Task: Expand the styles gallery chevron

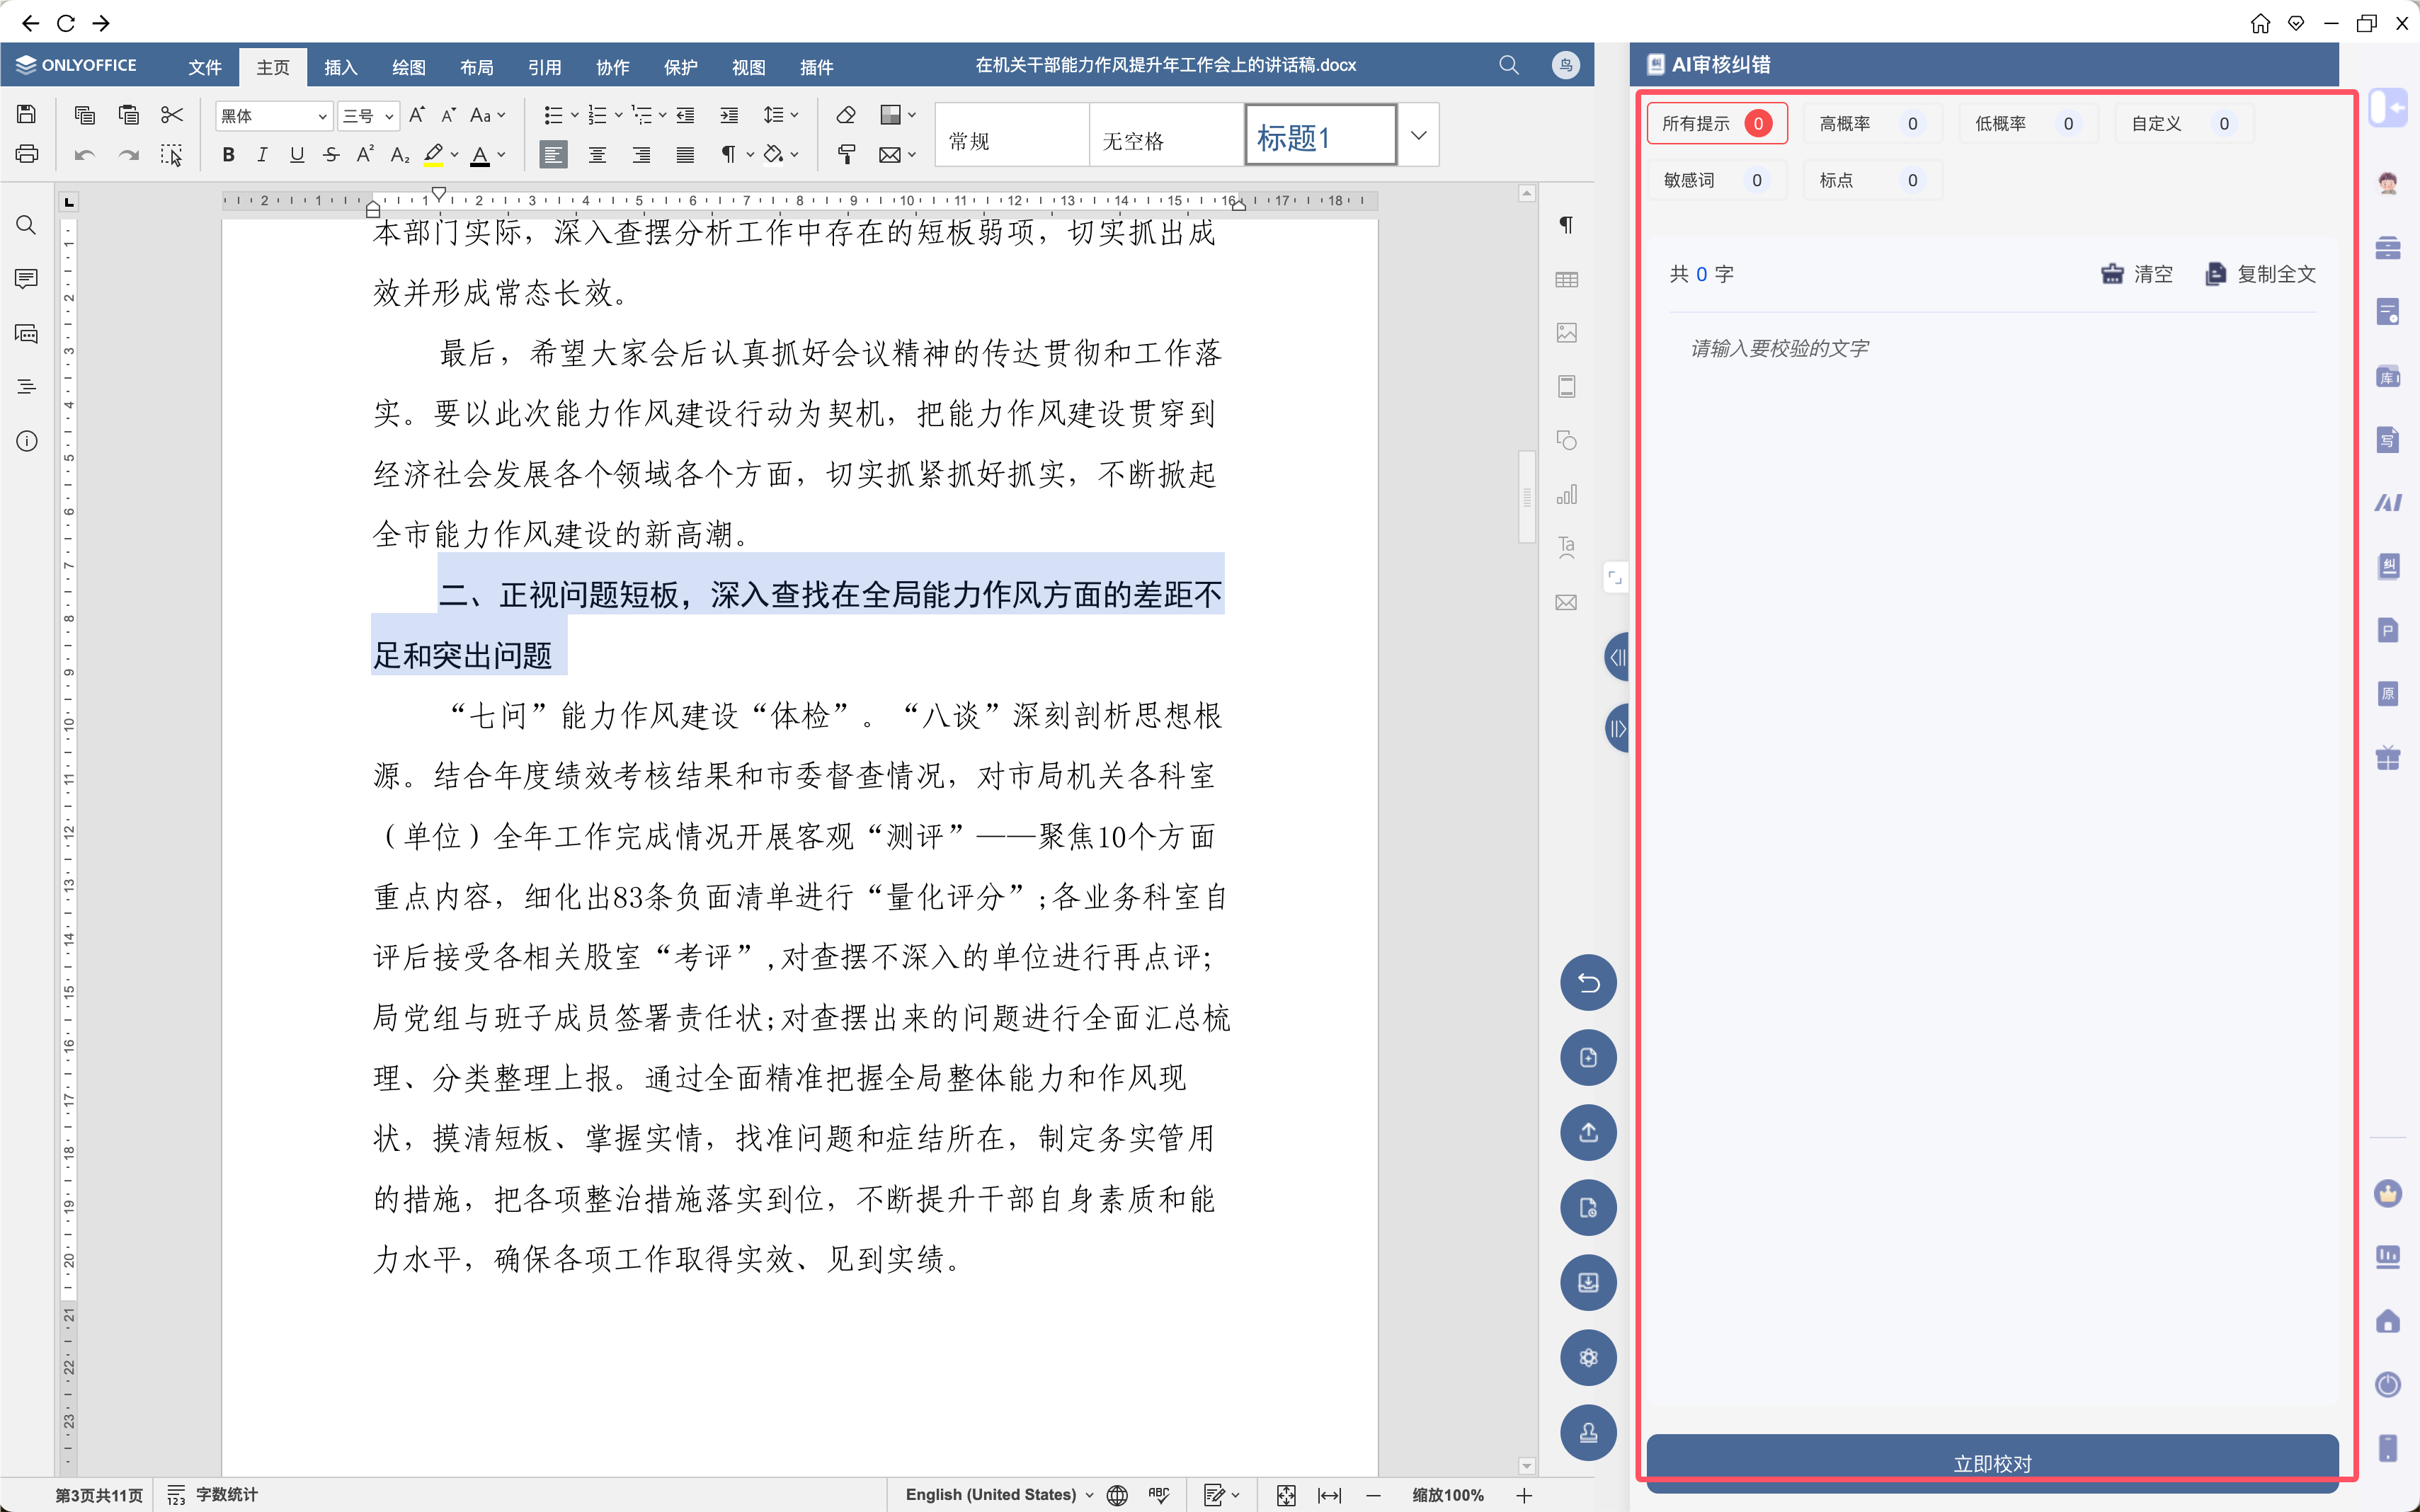Action: click(1418, 135)
